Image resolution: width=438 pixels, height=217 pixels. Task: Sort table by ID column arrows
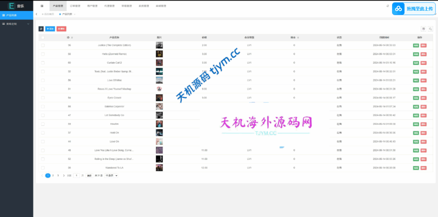click(72, 38)
